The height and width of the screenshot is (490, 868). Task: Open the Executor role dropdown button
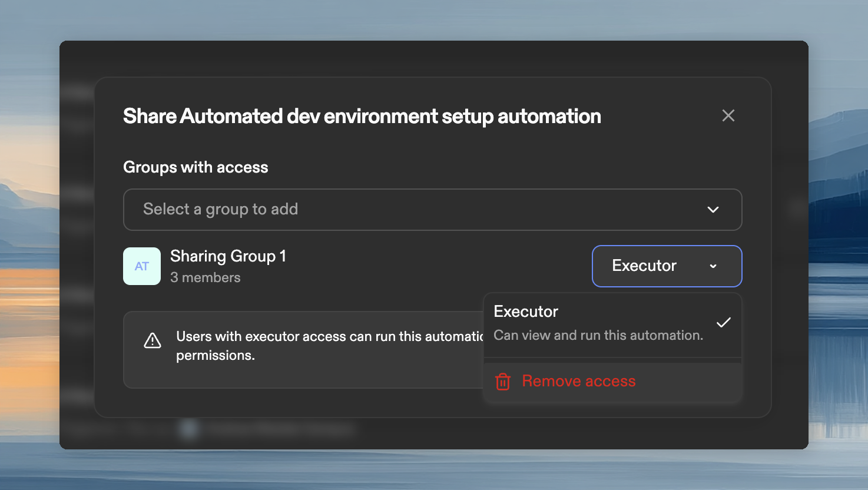[x=666, y=266]
